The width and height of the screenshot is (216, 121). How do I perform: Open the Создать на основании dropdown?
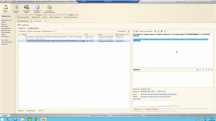point(146,31)
